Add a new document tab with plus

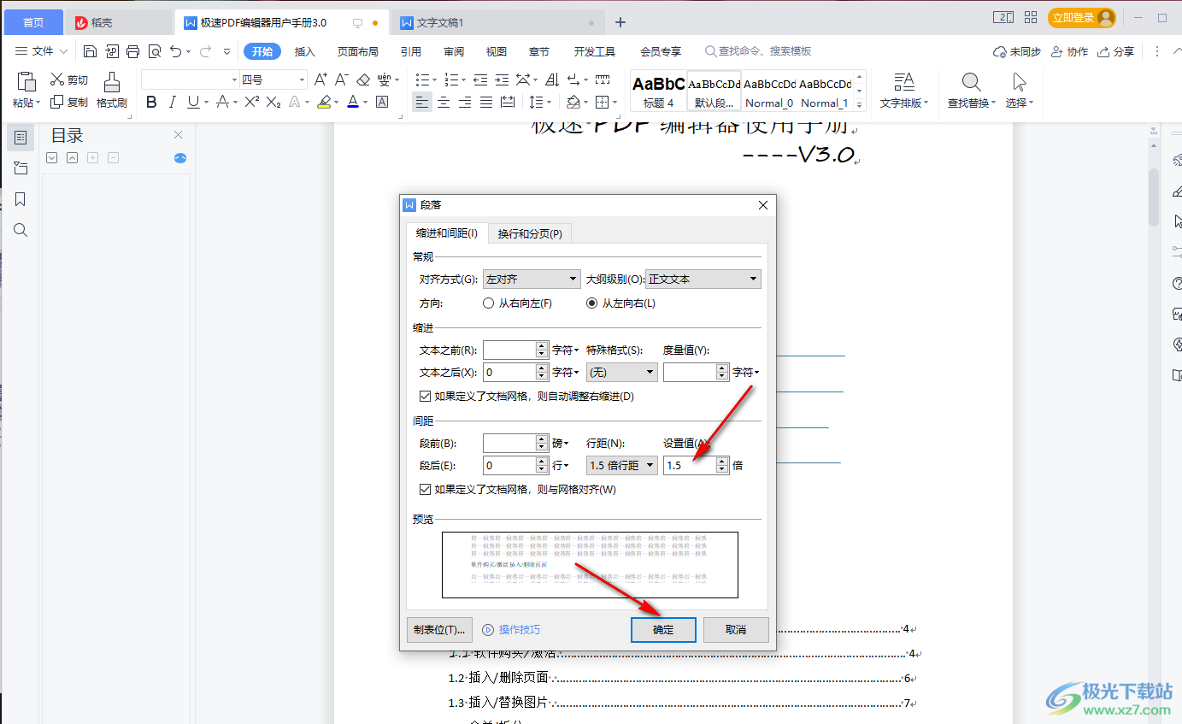[620, 22]
